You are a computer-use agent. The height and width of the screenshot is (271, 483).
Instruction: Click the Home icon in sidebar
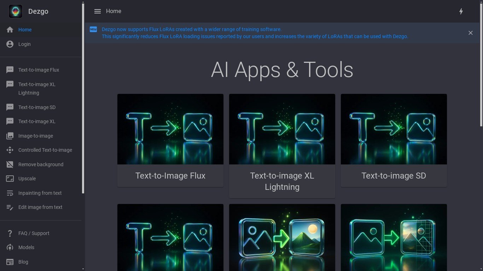click(x=10, y=30)
